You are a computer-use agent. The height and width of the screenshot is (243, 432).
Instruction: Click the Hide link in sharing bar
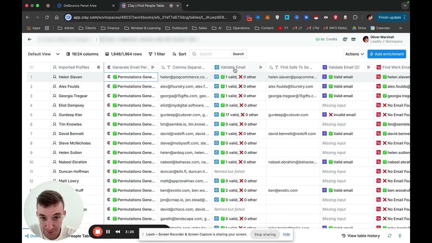pos(286,234)
